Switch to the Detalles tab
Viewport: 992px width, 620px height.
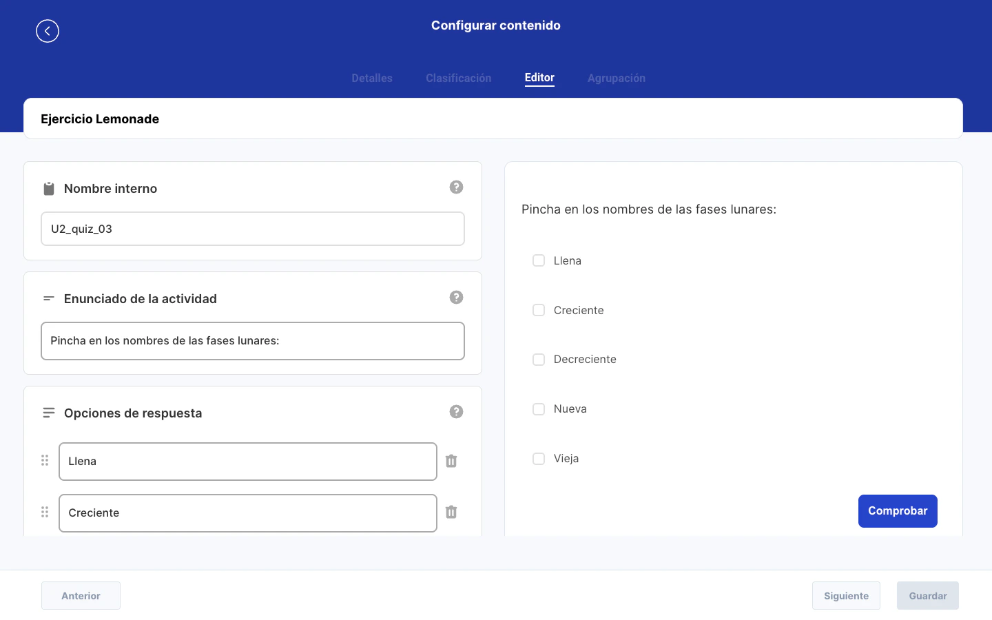371,78
